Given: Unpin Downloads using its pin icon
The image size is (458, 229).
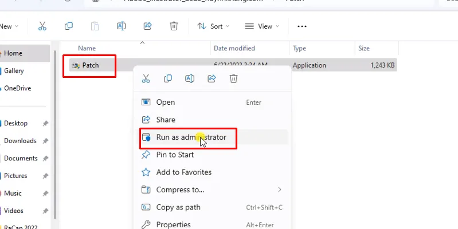Looking at the screenshot, I should (x=45, y=141).
